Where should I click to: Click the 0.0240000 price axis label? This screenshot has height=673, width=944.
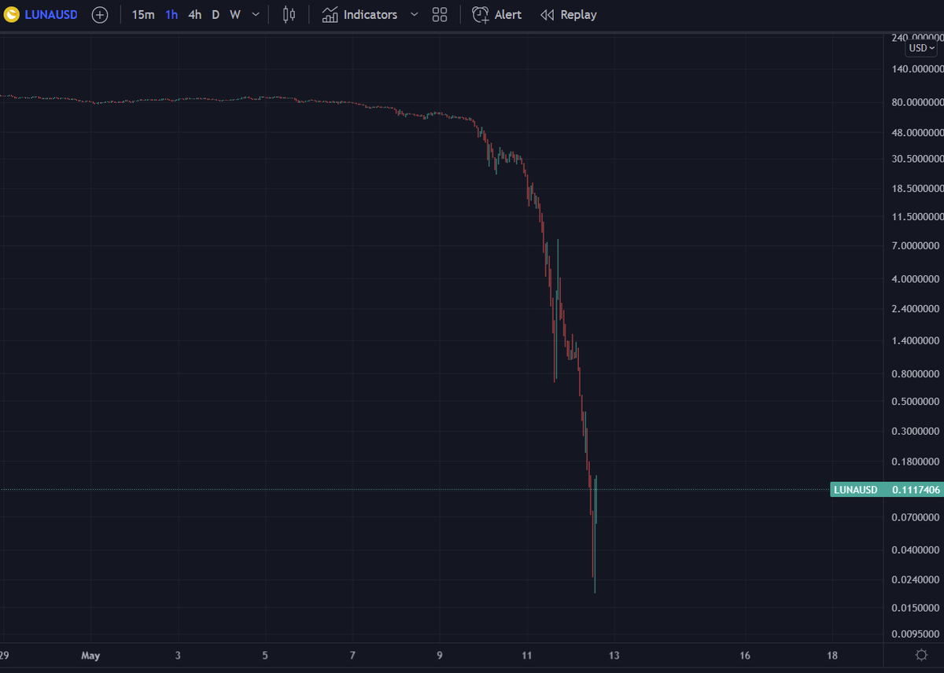click(x=916, y=580)
